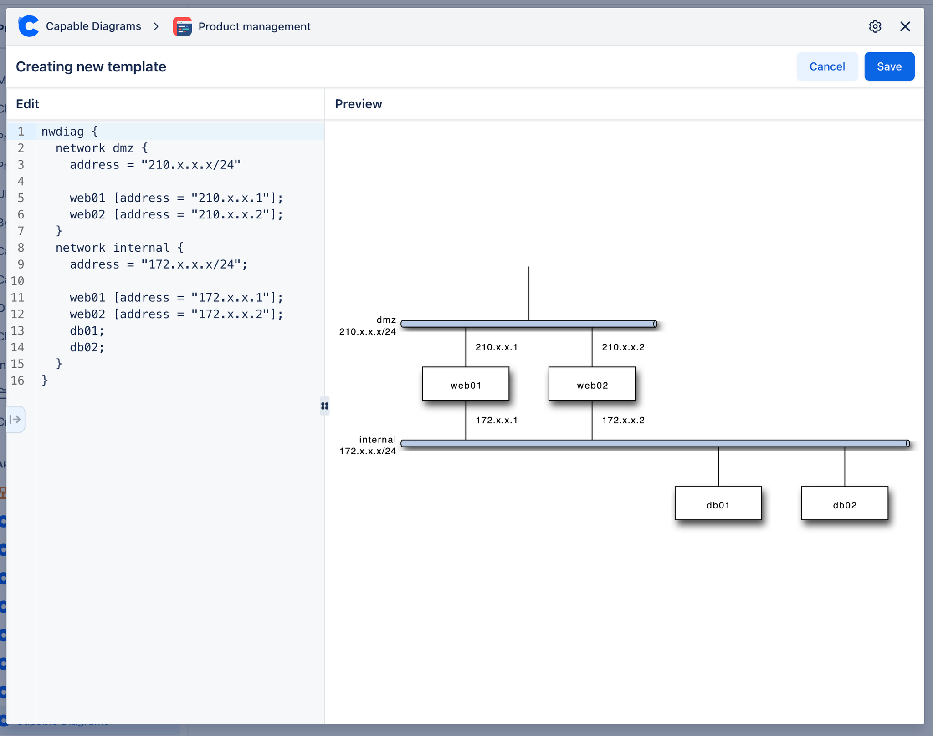
Task: Click the split pane drag handle
Action: tap(324, 406)
